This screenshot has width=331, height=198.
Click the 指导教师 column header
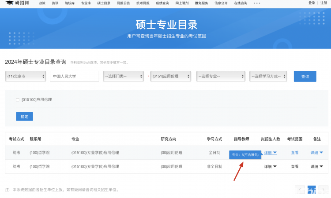(x=241, y=139)
